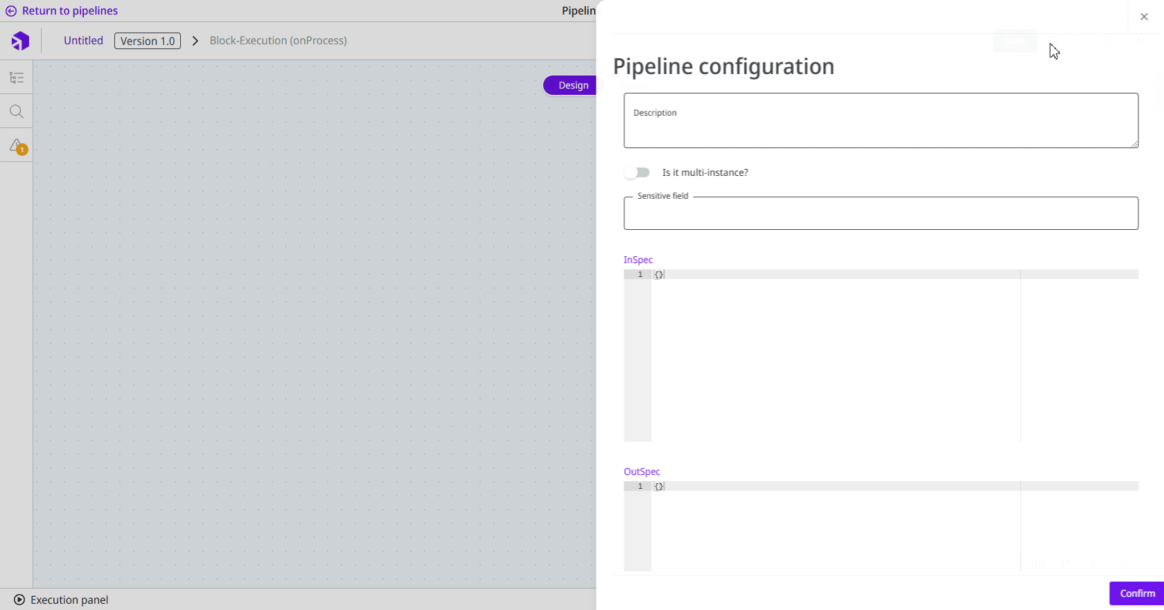Toggle the multi-instance switch
Screen dimensions: 1164x610
637,172
